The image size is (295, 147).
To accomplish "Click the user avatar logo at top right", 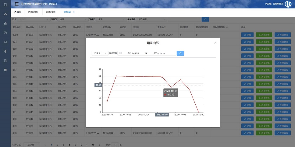I will click(x=288, y=4).
